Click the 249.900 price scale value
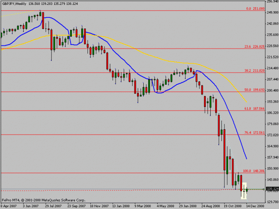Screen dimensions: 279x209 (273, 12)
